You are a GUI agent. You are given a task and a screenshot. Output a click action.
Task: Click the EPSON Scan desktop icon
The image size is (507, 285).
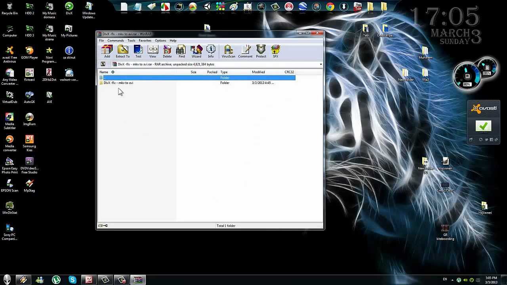click(10, 186)
